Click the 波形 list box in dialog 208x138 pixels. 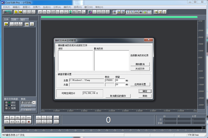pos(75,61)
